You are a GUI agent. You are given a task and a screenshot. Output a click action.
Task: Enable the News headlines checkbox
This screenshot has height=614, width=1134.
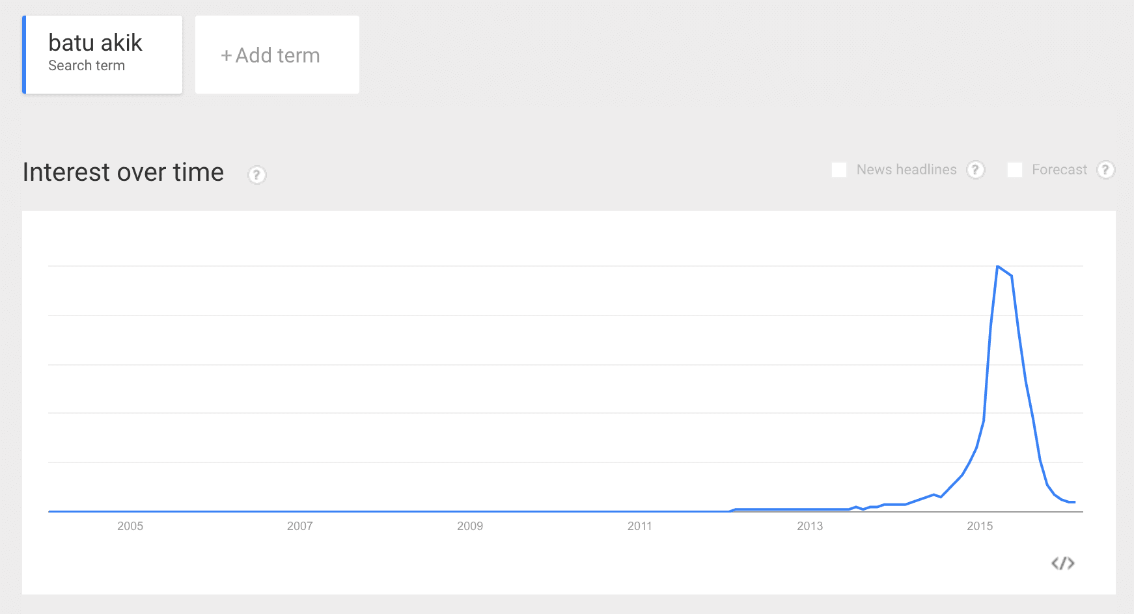tap(839, 170)
